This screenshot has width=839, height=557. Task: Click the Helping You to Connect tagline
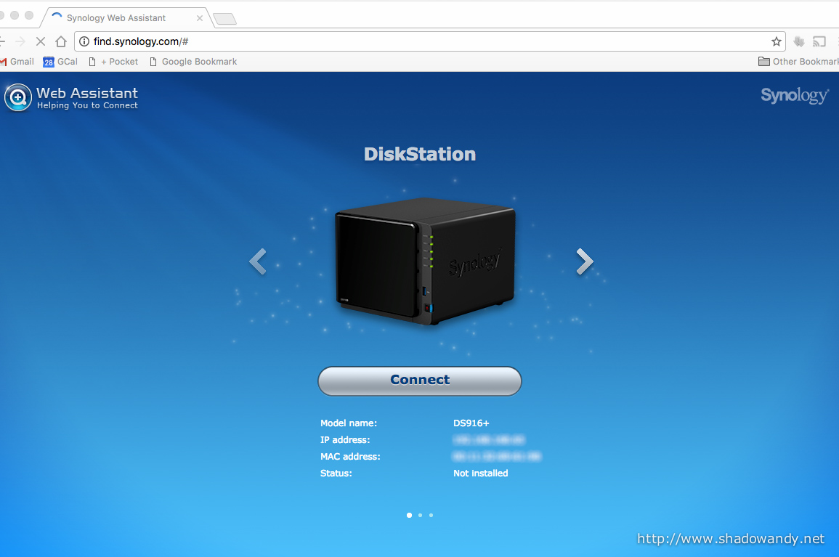pos(87,105)
